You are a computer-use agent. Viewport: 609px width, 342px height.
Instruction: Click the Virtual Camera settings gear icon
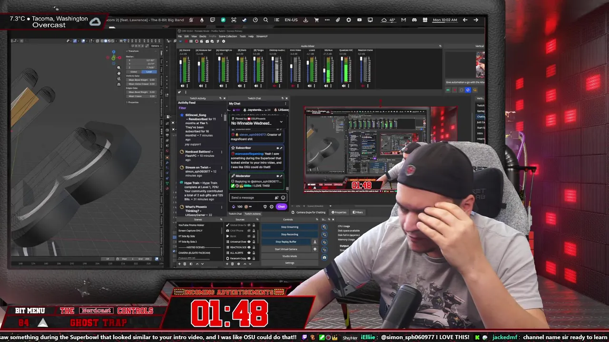point(315,249)
